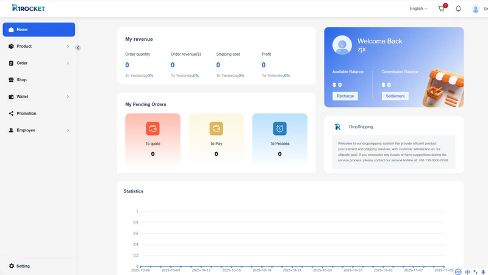
Task: Open the Product menu item
Action: (x=39, y=46)
